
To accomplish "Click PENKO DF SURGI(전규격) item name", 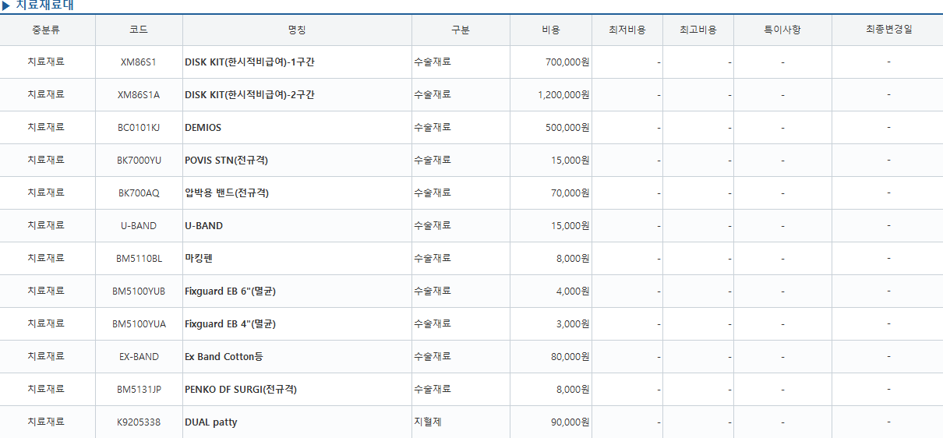I will [241, 390].
